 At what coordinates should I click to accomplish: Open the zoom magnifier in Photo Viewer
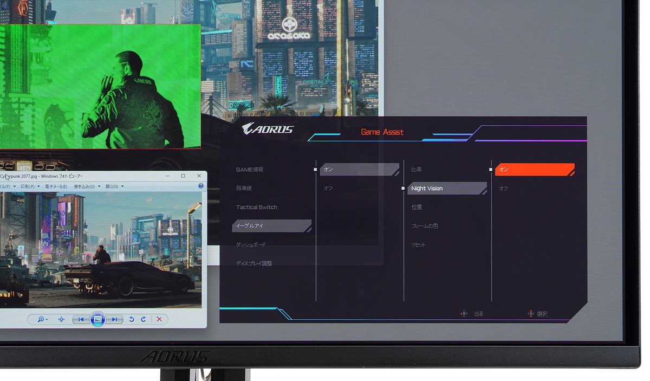coord(42,319)
